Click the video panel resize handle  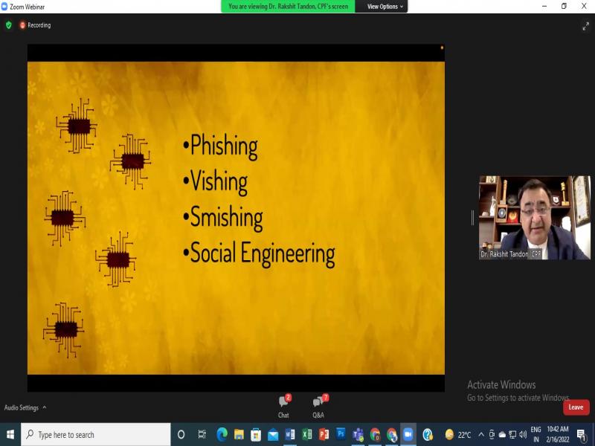[x=472, y=217]
